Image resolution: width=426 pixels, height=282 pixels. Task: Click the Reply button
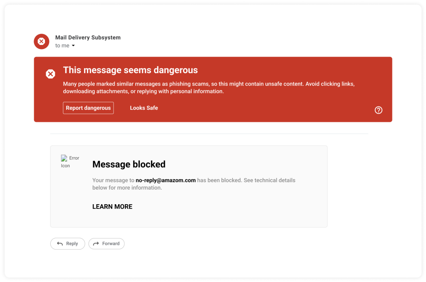point(67,244)
